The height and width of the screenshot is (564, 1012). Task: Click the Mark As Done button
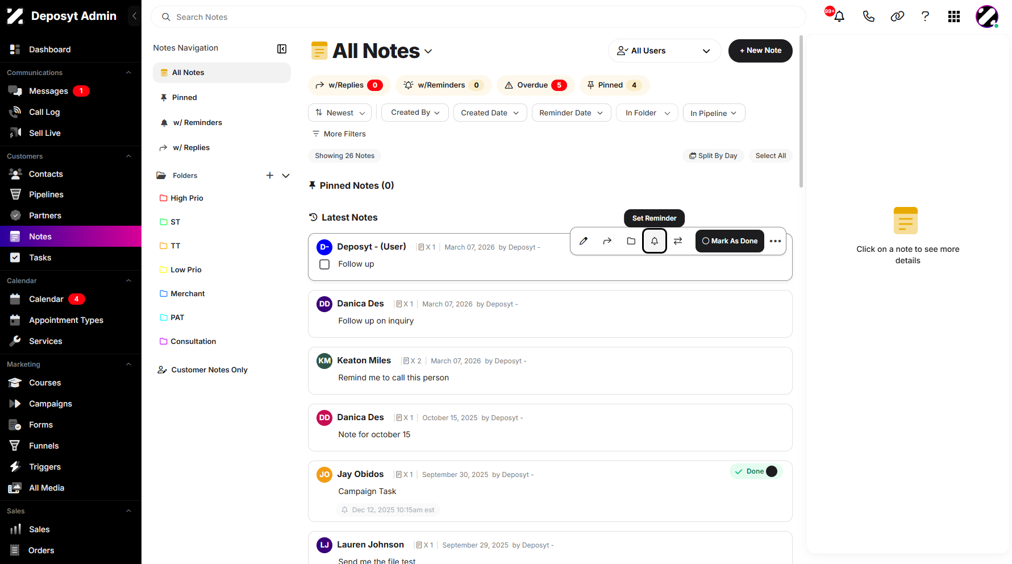pyautogui.click(x=730, y=241)
